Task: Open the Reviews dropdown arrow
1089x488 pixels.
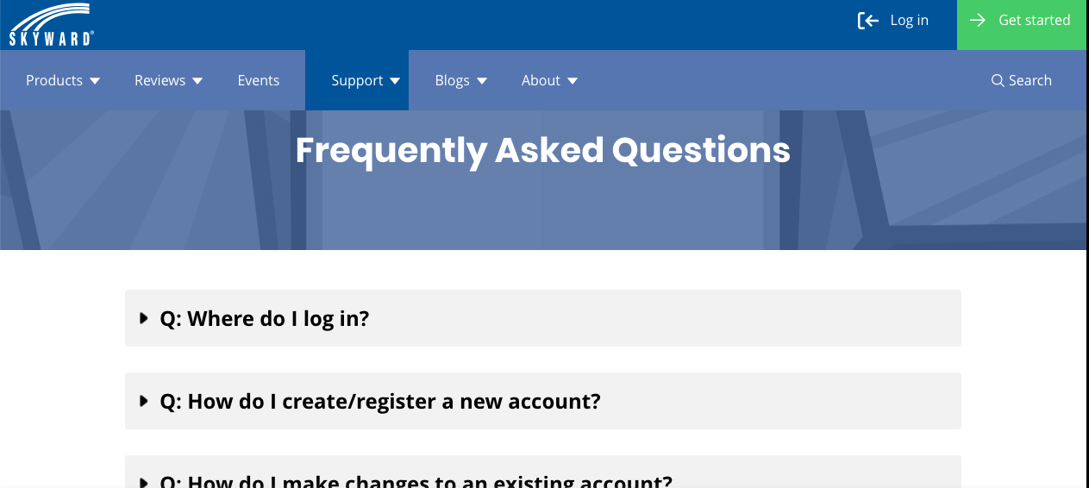Action: pyautogui.click(x=197, y=81)
